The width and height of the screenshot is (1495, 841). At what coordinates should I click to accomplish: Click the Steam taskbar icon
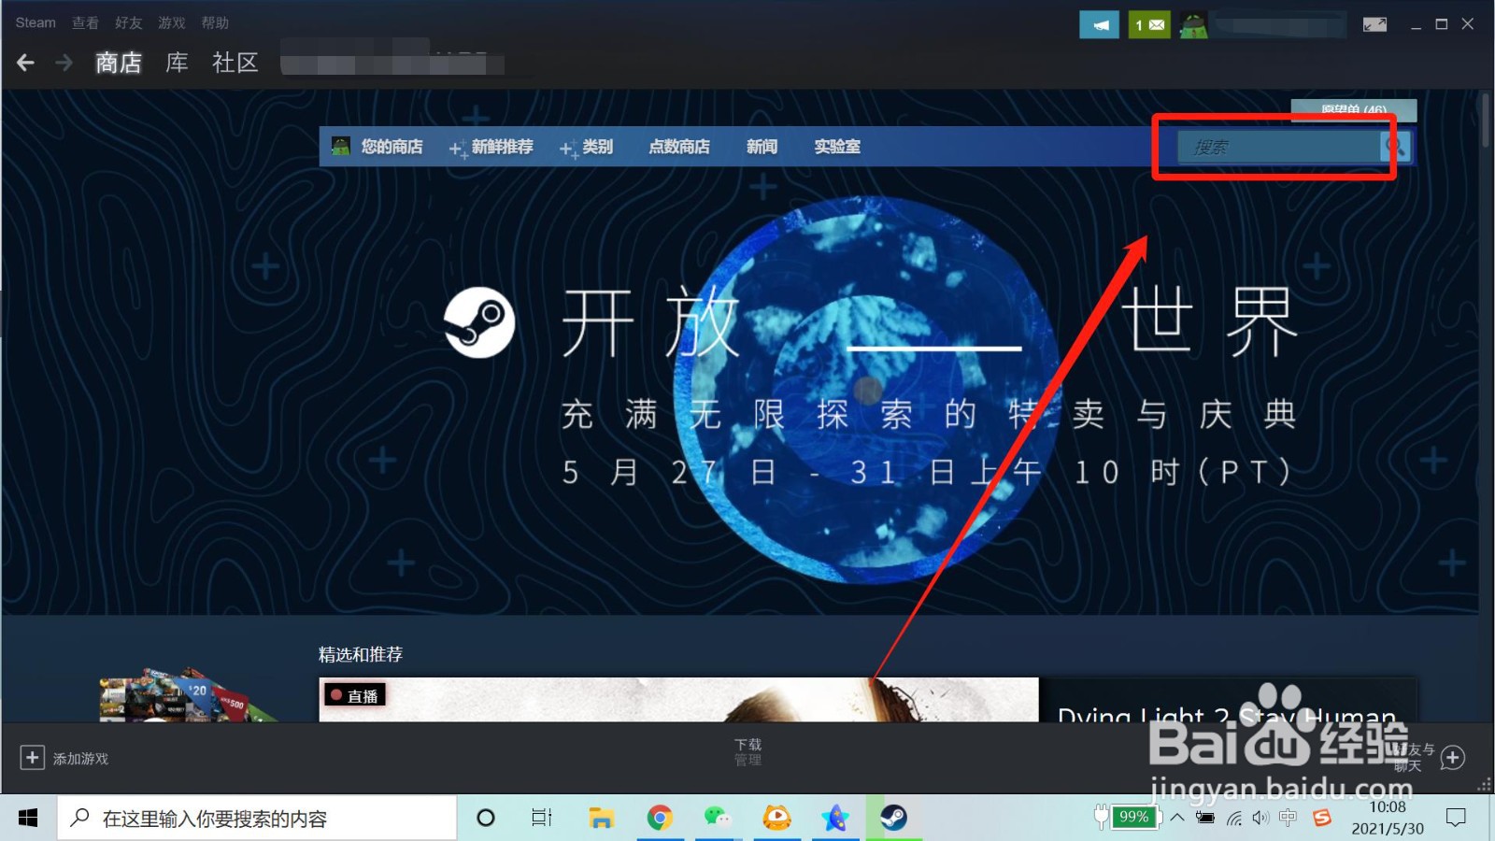click(893, 819)
